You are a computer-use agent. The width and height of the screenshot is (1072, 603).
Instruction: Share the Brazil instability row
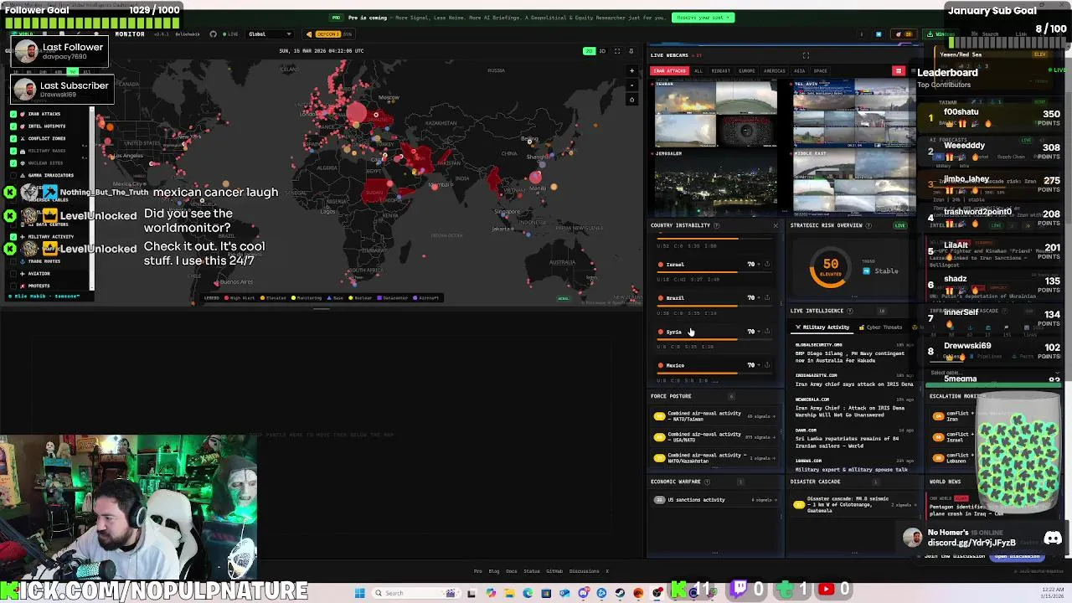tap(767, 298)
